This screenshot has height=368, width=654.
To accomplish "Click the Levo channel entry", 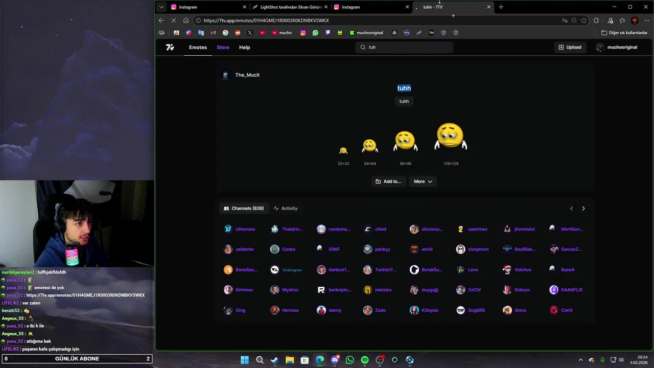I will tap(468, 269).
